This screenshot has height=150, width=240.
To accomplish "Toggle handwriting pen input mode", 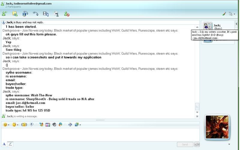I will 10,144.
